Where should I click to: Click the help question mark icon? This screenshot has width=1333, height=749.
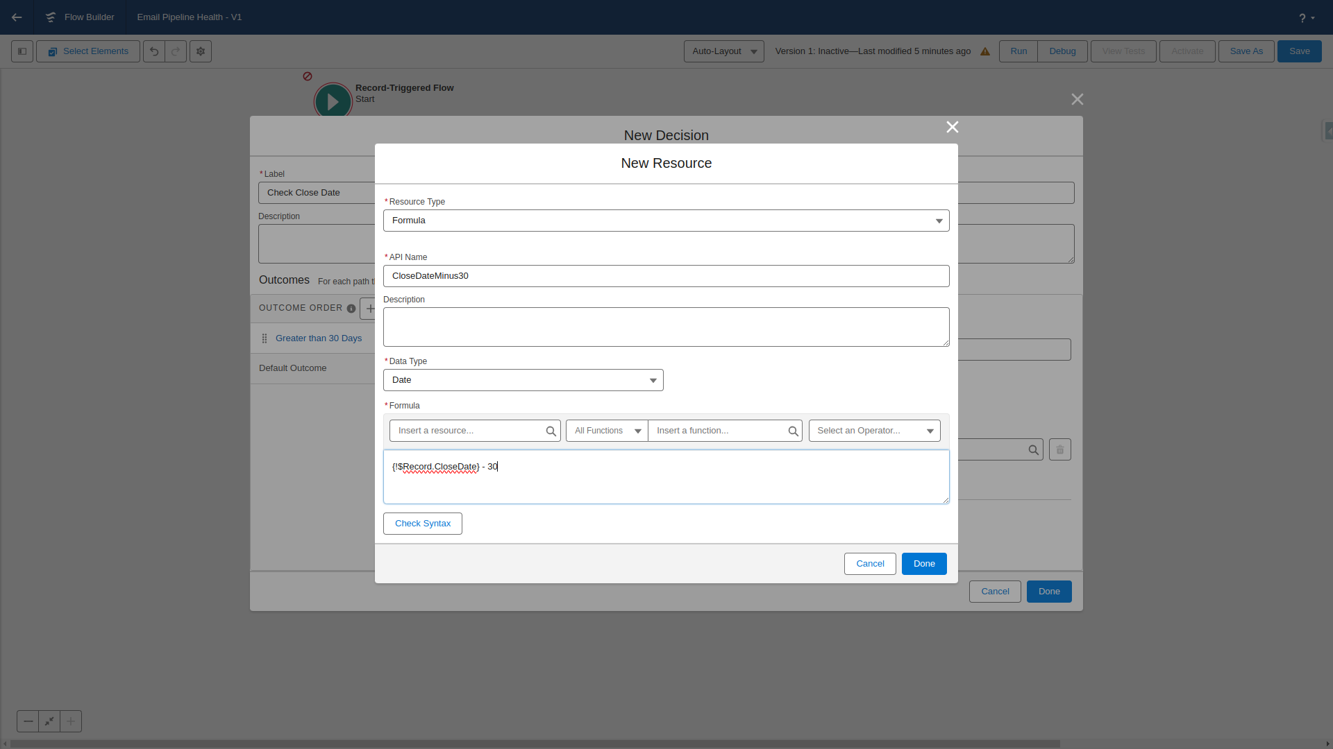click(x=1302, y=18)
